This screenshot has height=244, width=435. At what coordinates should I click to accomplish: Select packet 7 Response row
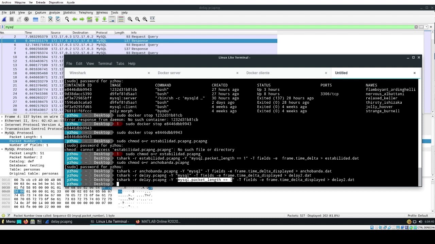[x=139, y=49]
